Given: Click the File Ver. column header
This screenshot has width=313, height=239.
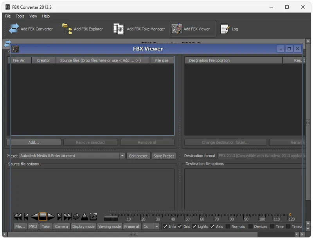Looking at the screenshot, I should click(19, 60).
